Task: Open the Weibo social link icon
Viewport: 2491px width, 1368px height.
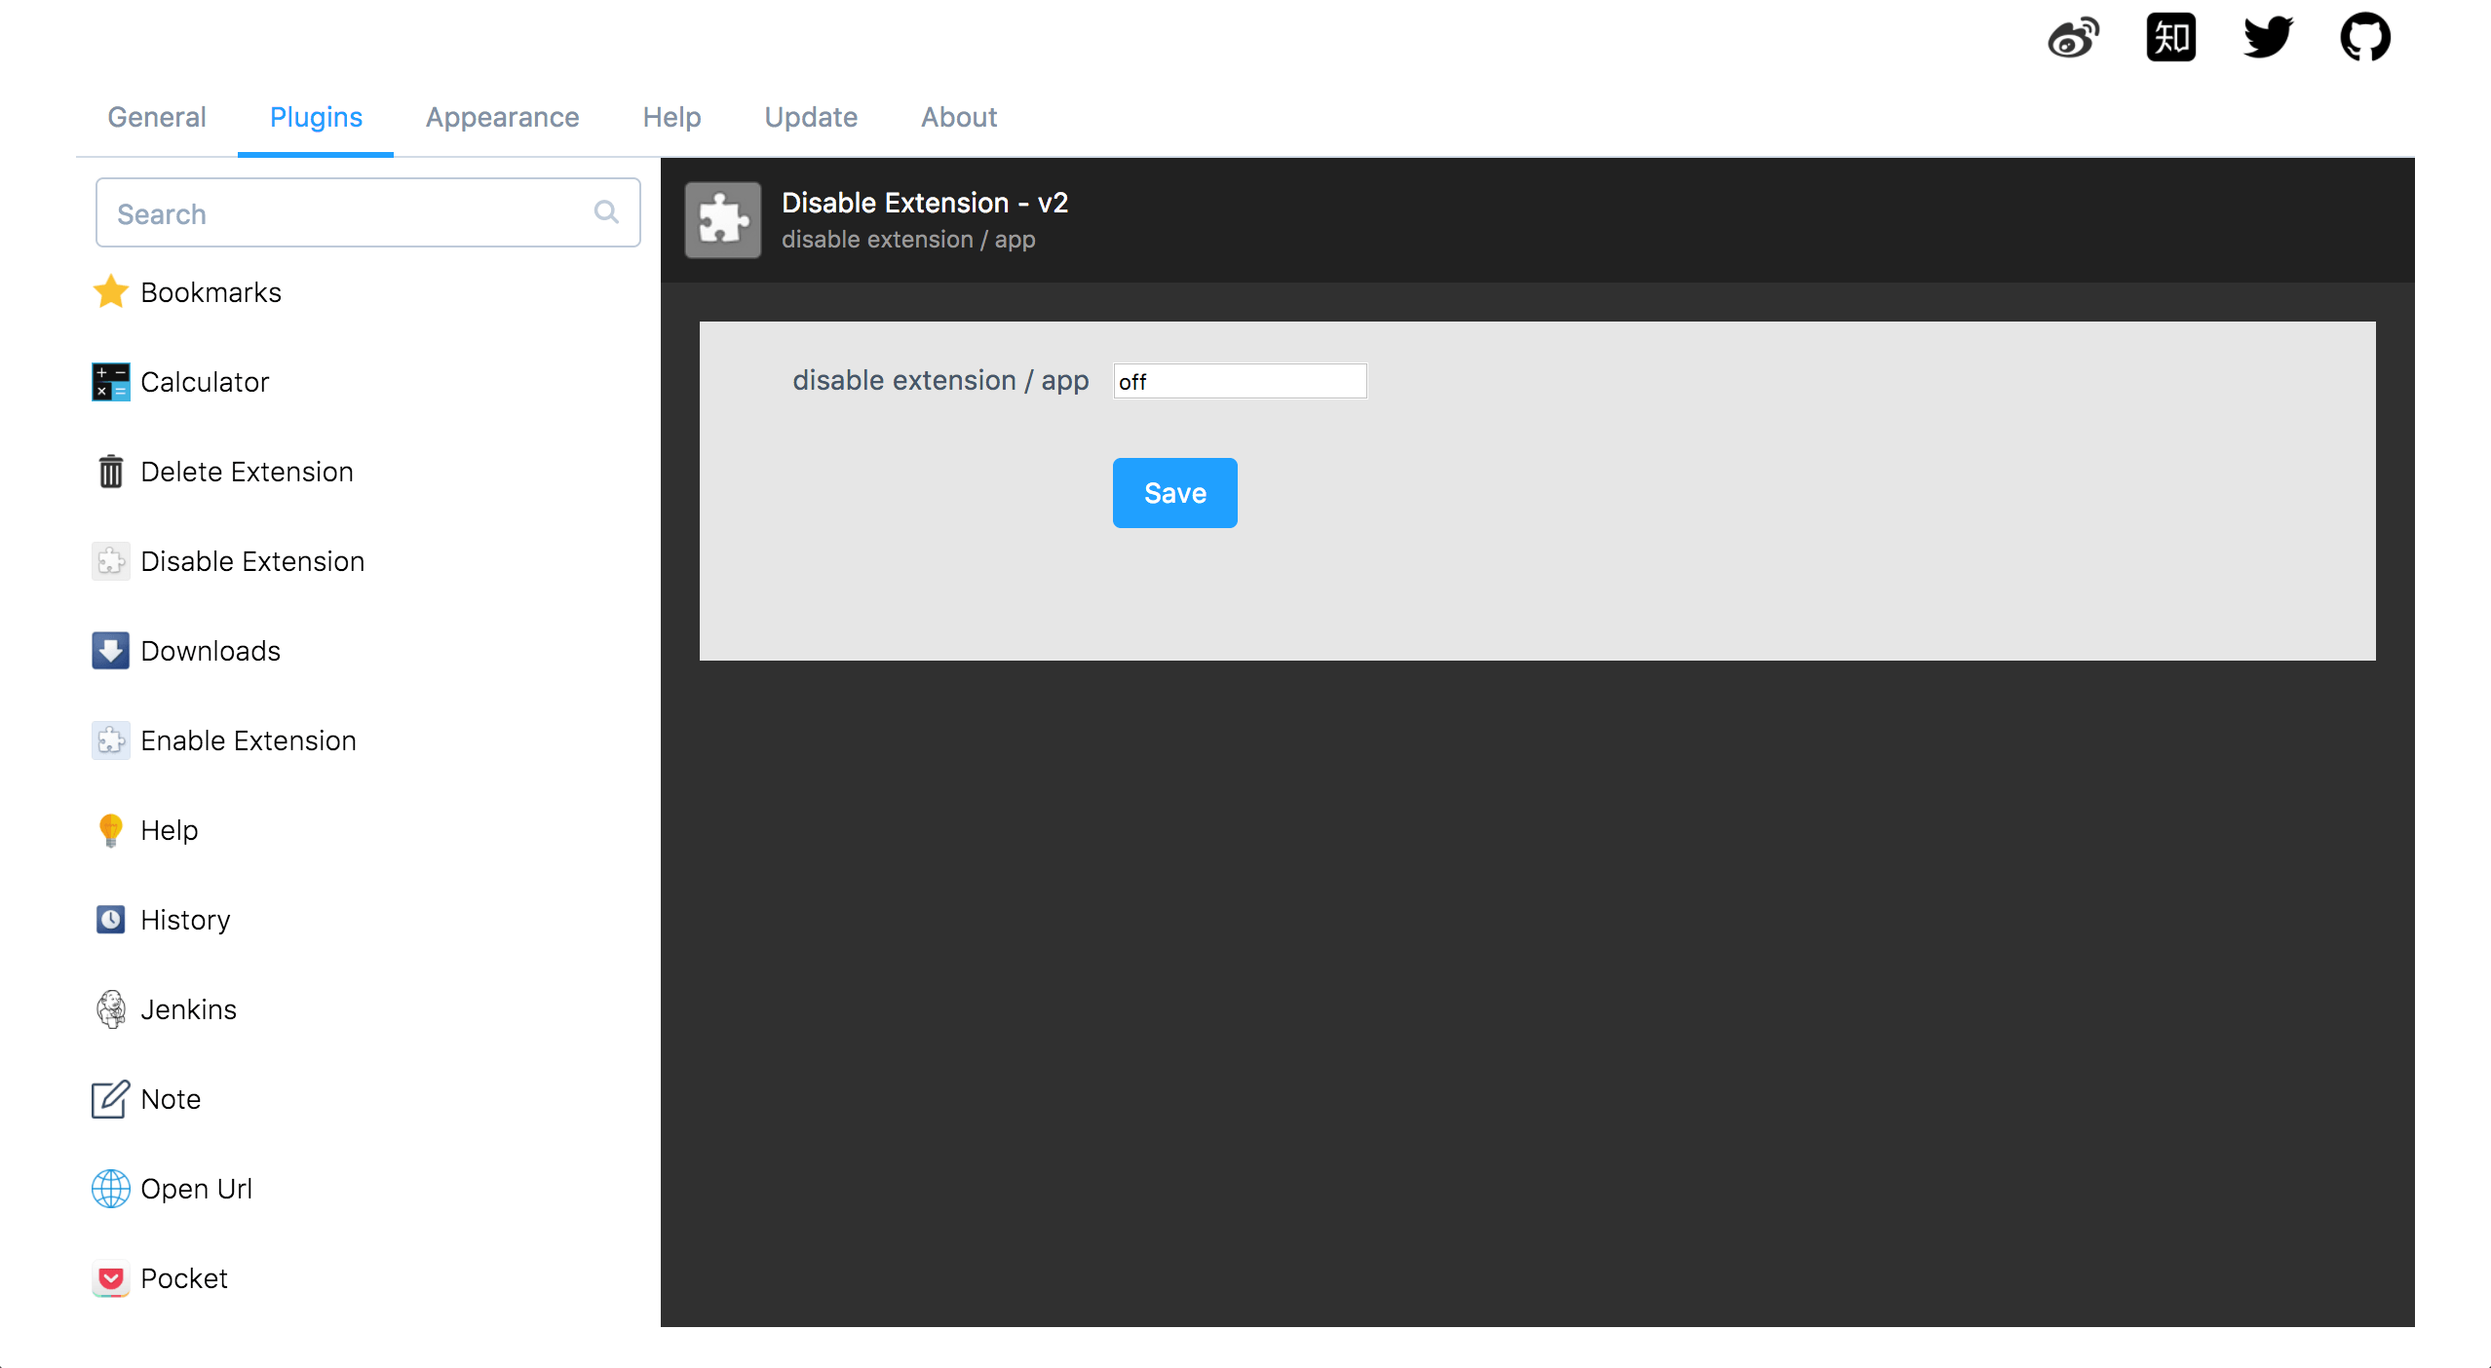Action: [x=2073, y=39]
